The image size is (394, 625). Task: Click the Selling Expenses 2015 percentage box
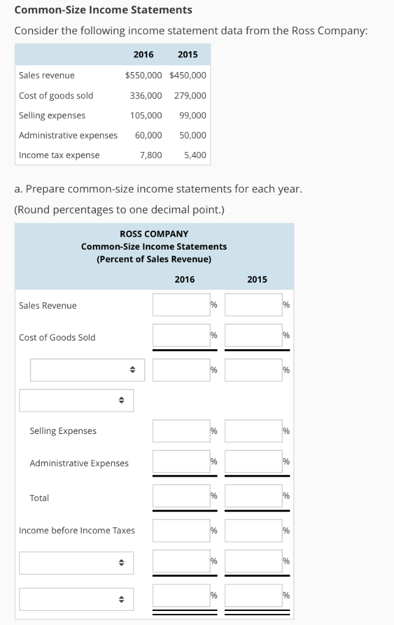(x=253, y=430)
